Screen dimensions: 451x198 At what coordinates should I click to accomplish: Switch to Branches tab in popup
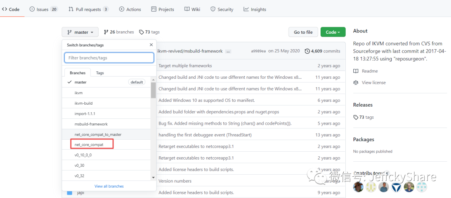click(77, 73)
